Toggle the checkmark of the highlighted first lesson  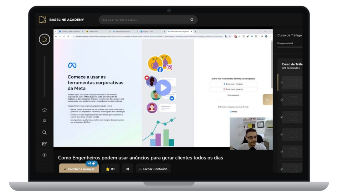tap(282, 83)
